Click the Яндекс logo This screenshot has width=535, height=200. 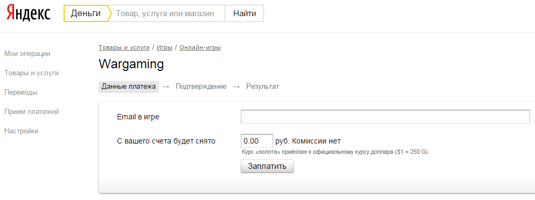coord(29,13)
